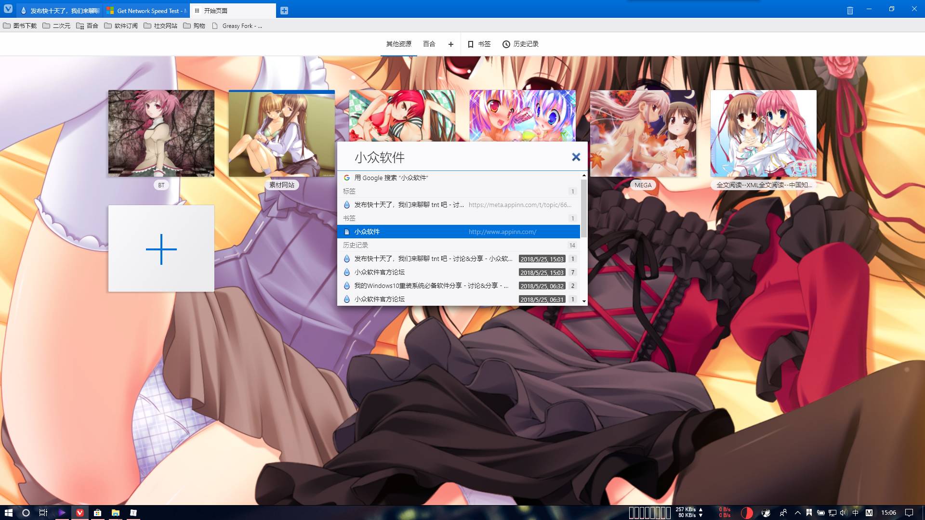Select 用 Google 搜索 小众软件 suggestion
Image resolution: width=925 pixels, height=520 pixels.
(x=390, y=178)
